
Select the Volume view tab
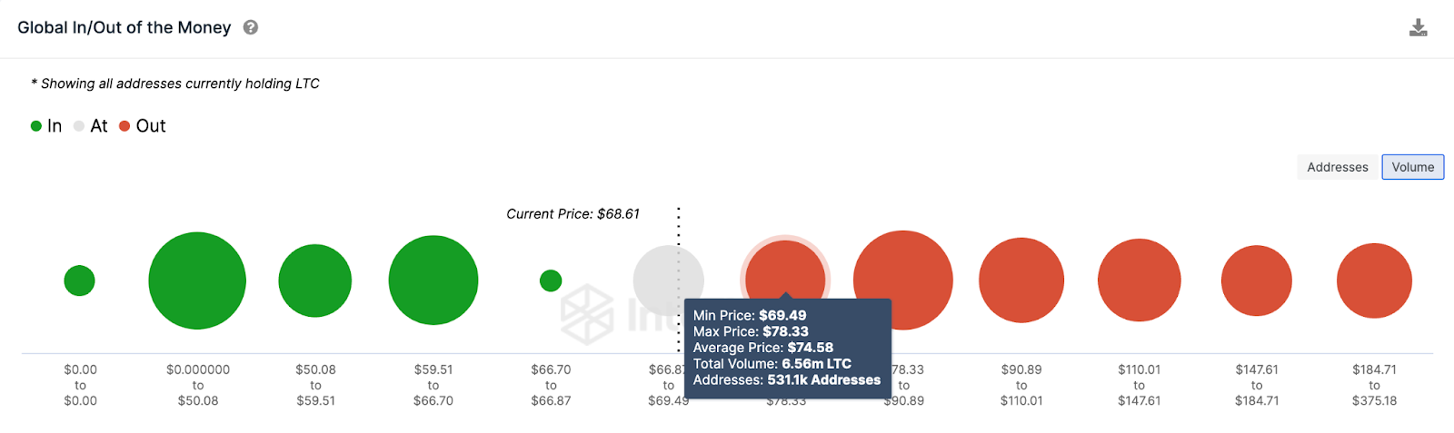pos(1412,167)
